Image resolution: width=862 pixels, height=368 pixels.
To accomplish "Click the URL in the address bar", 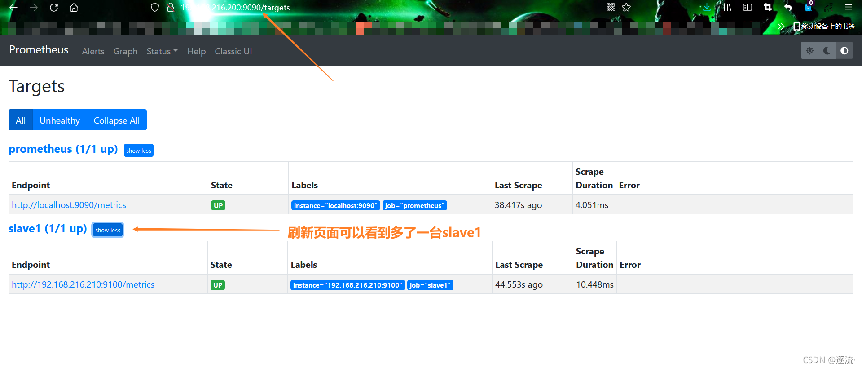I will [x=235, y=8].
